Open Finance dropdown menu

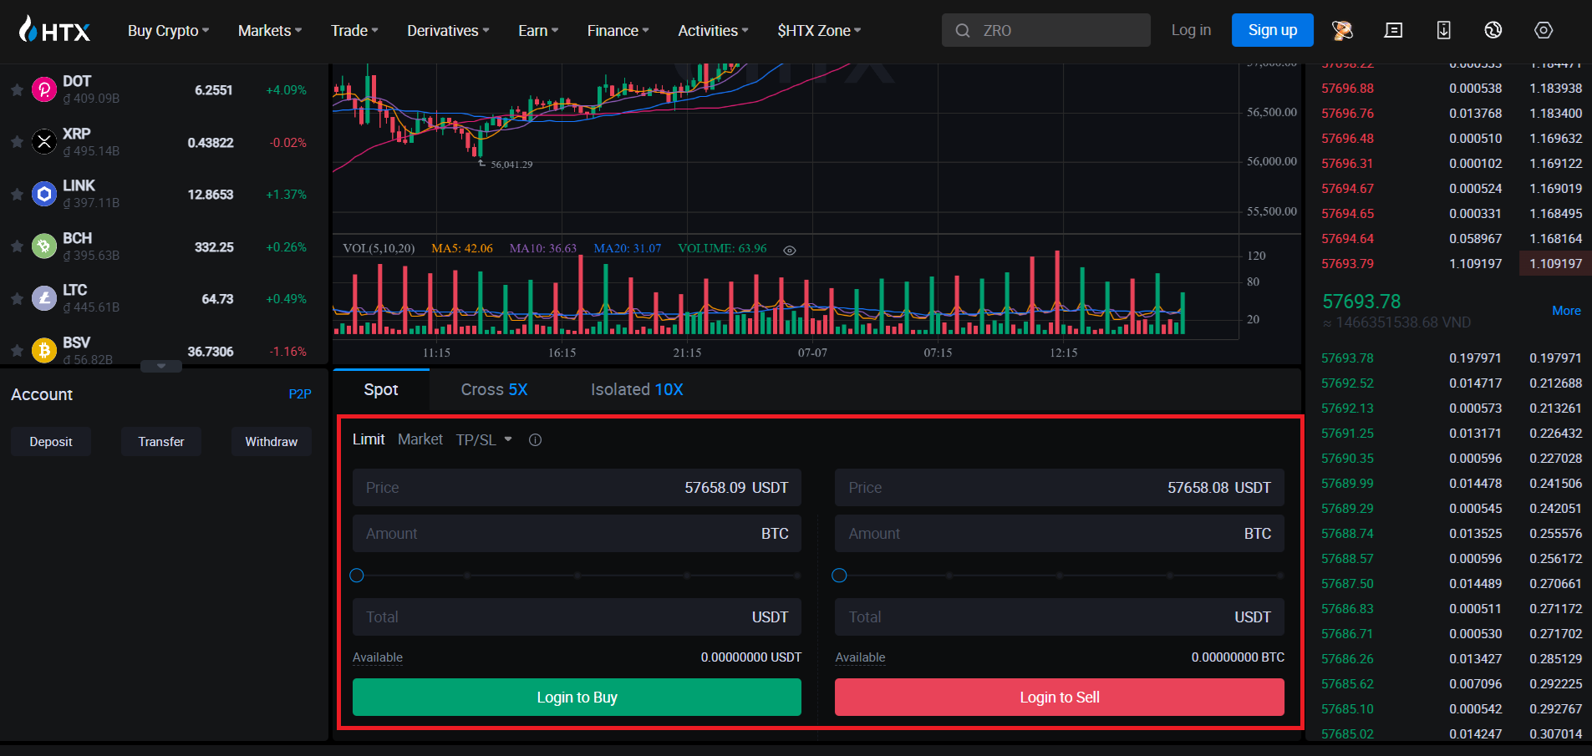click(x=618, y=31)
